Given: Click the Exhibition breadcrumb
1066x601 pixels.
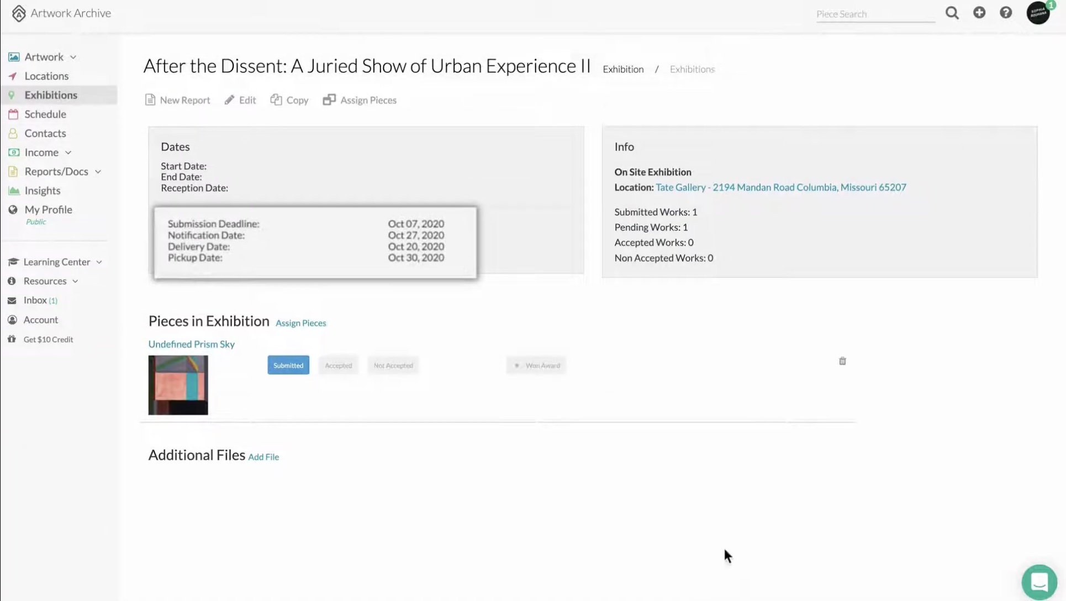Looking at the screenshot, I should [623, 69].
